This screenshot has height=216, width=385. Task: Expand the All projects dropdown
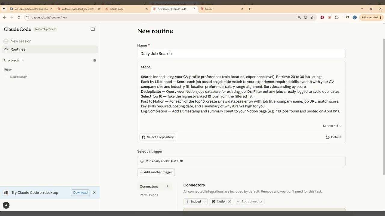(x=14, y=60)
